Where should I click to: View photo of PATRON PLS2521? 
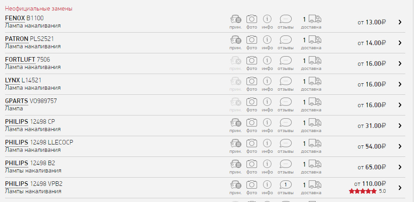point(252,40)
